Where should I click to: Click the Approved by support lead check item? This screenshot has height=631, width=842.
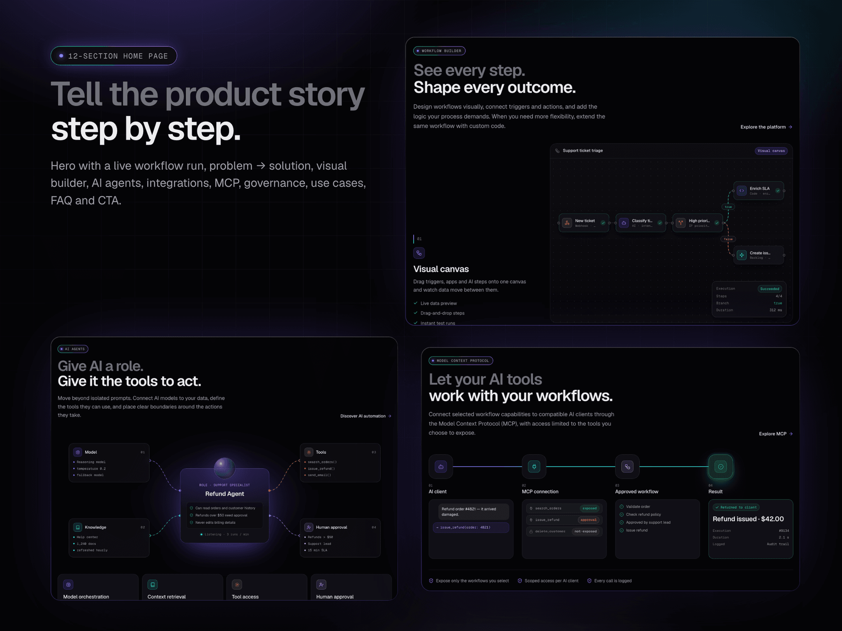pyautogui.click(x=645, y=523)
